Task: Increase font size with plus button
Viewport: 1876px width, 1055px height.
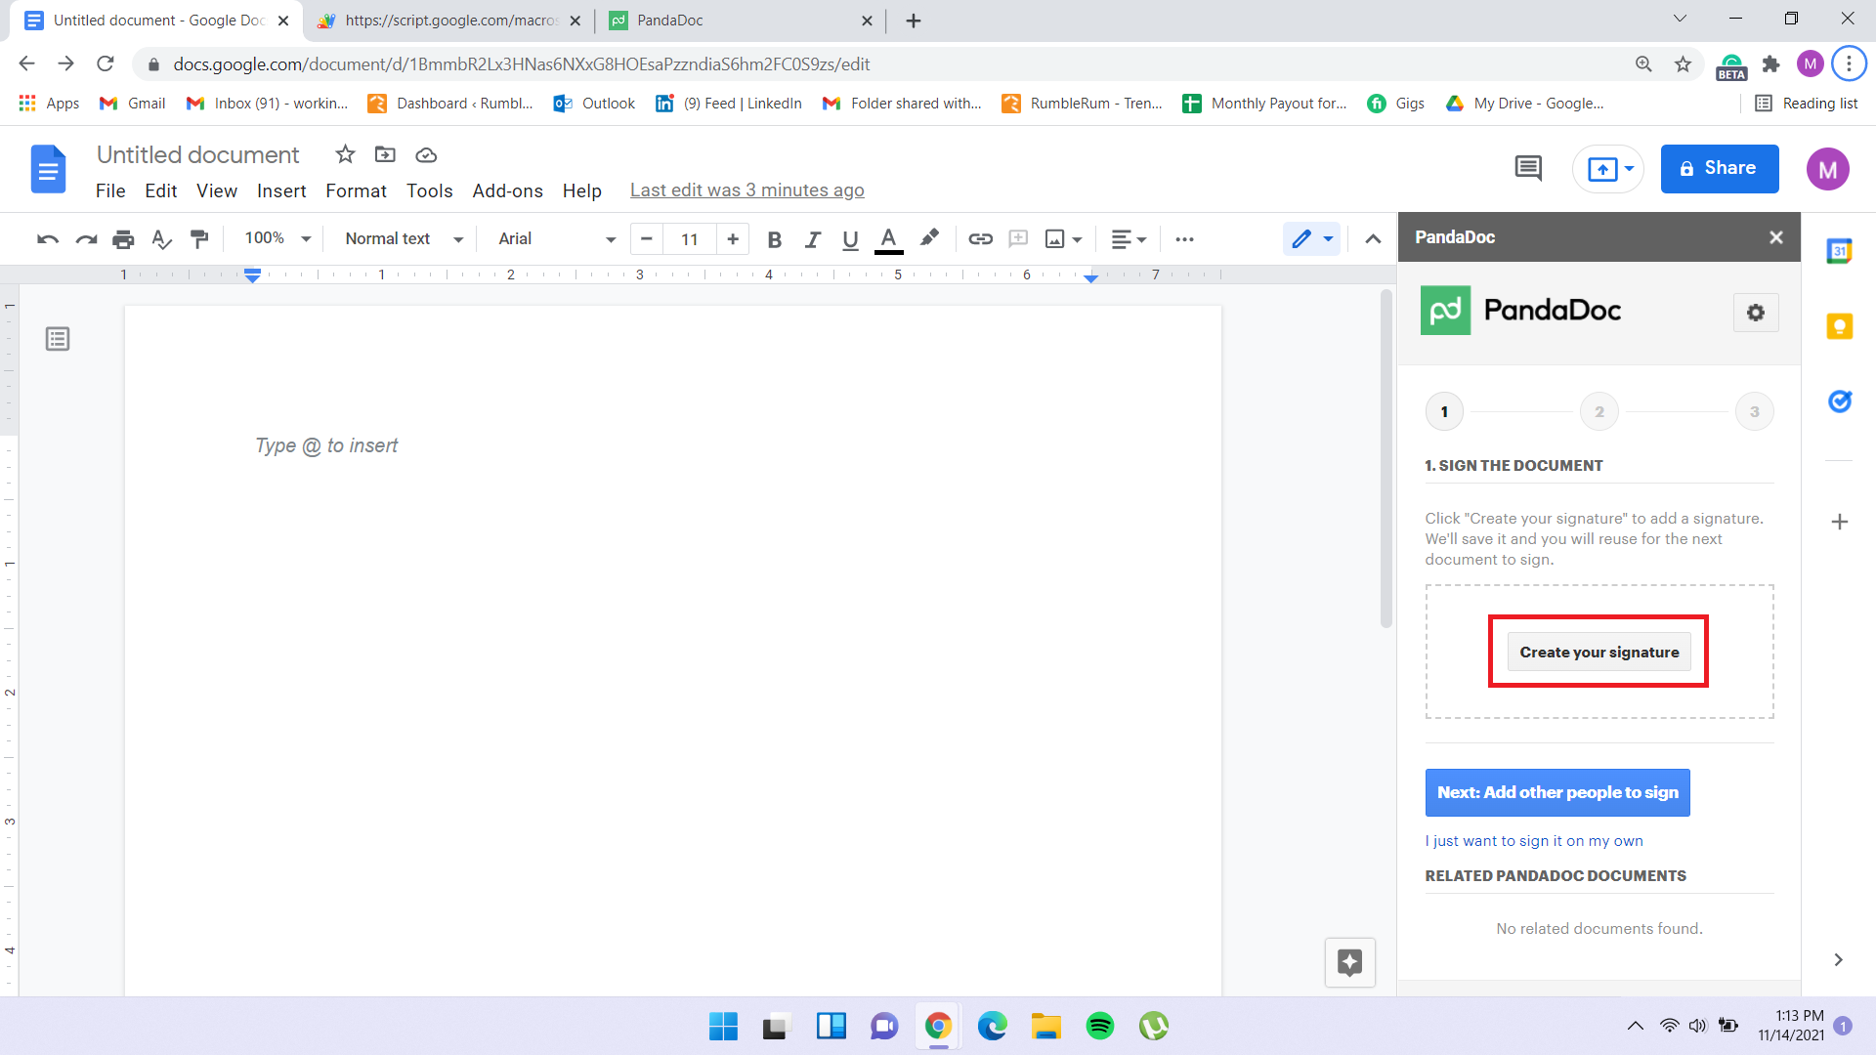Action: (733, 239)
